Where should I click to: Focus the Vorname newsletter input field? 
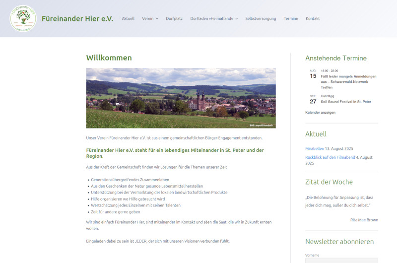(x=341, y=260)
